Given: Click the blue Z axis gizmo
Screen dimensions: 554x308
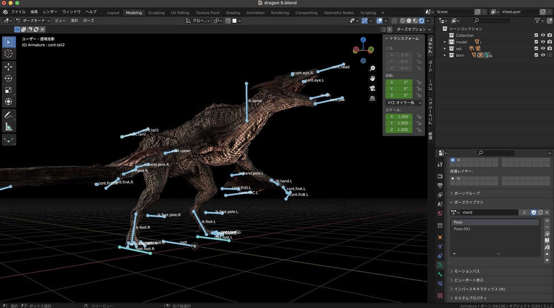Looking at the screenshot, I should [363, 40].
